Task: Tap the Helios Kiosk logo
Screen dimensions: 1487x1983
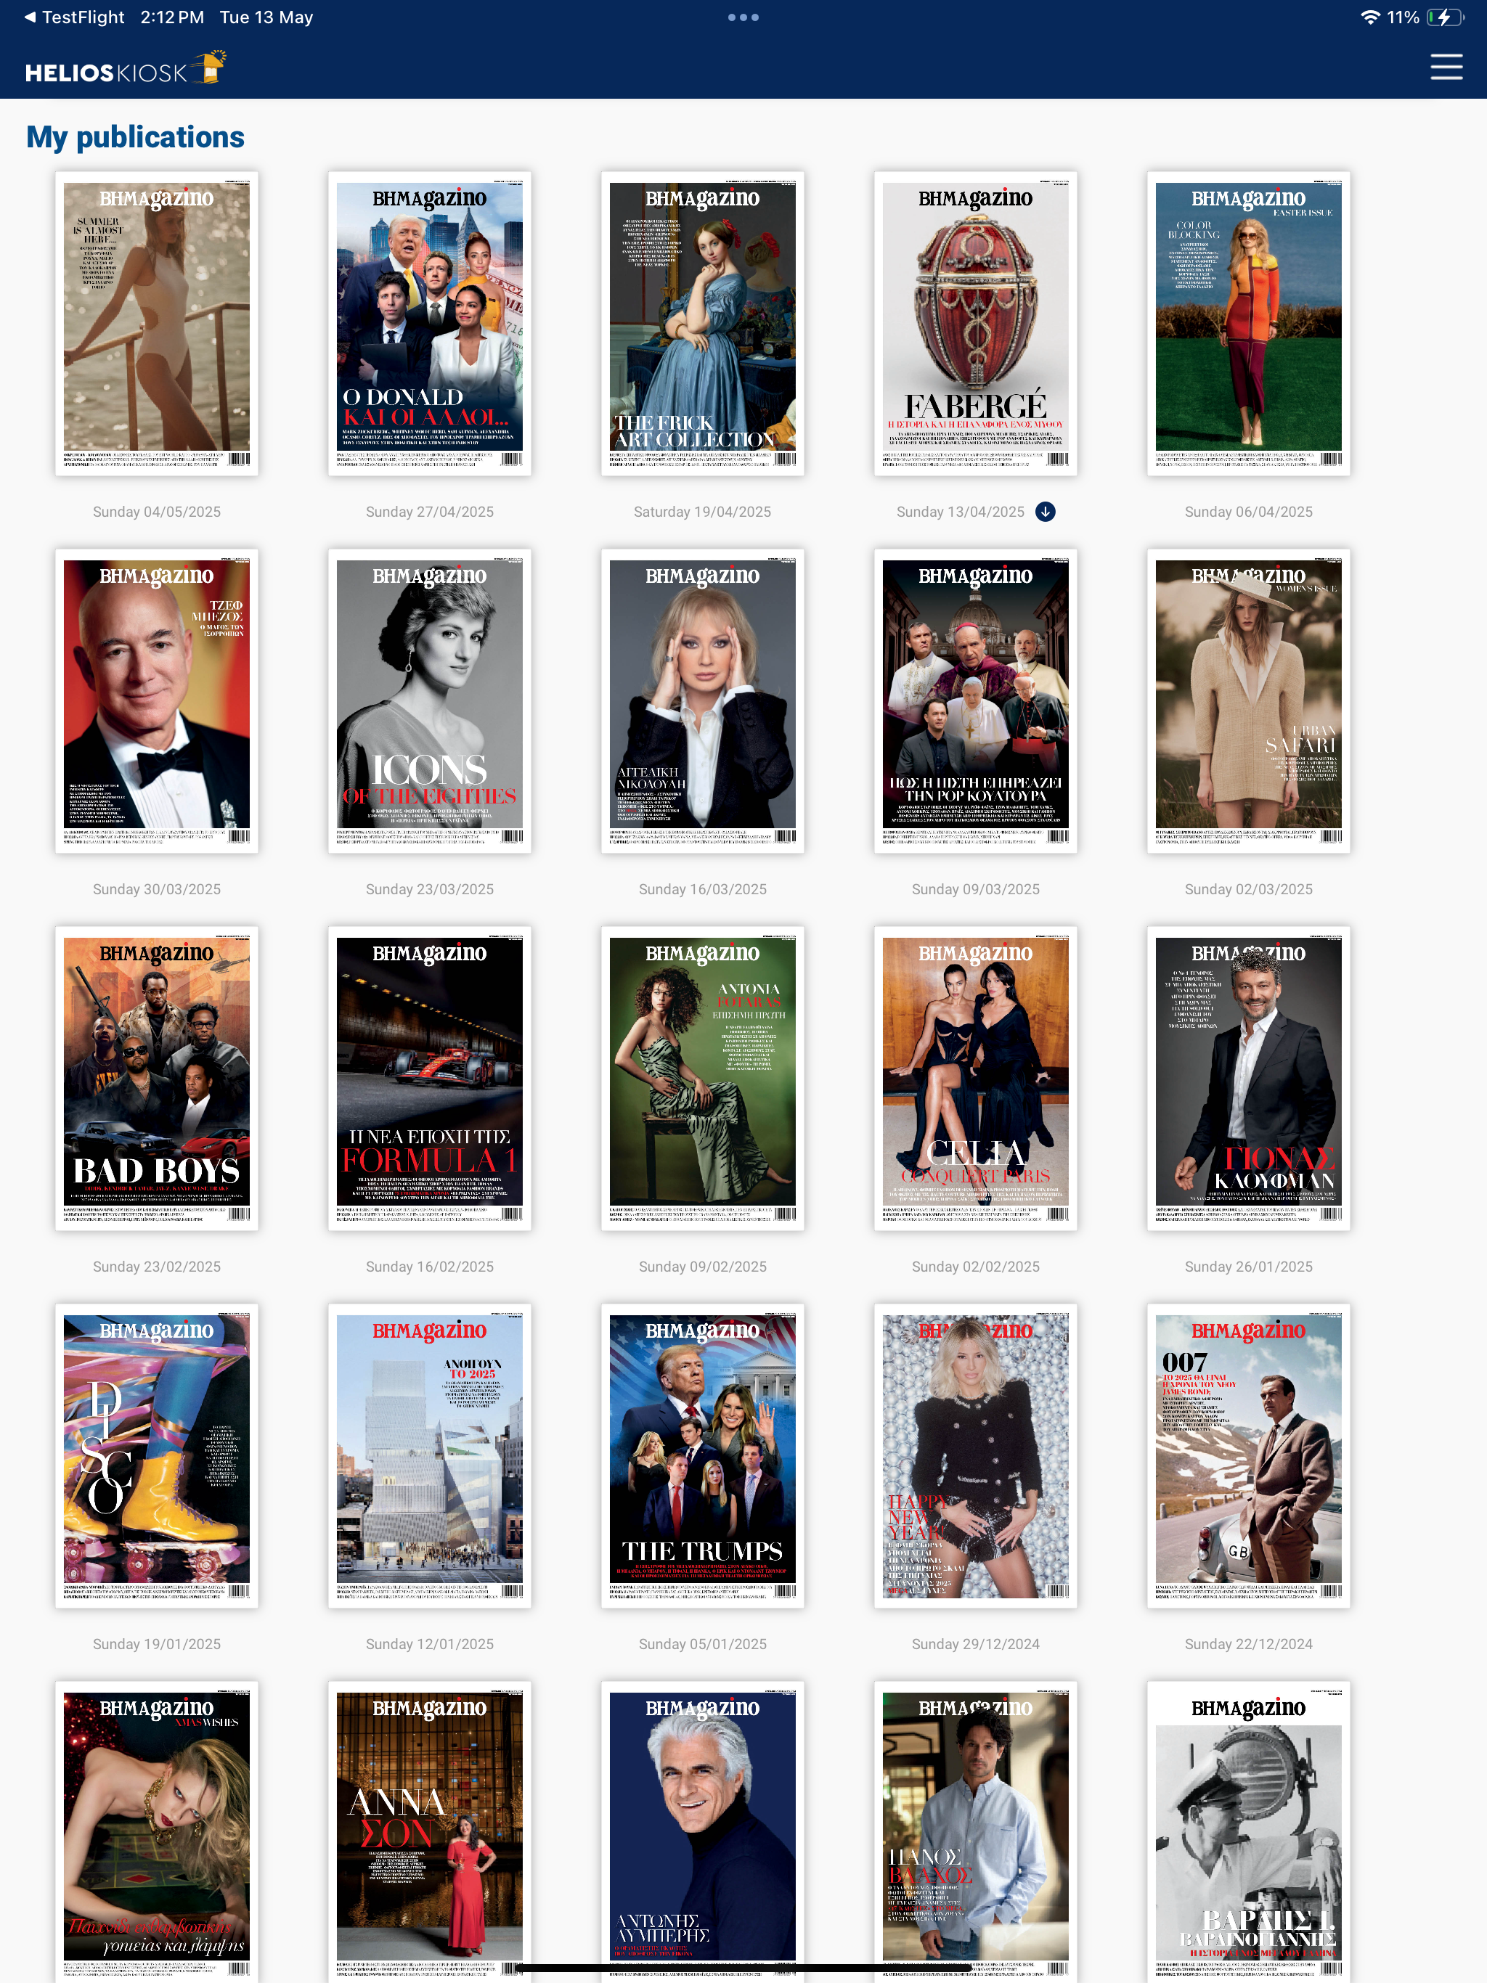Action: click(126, 68)
